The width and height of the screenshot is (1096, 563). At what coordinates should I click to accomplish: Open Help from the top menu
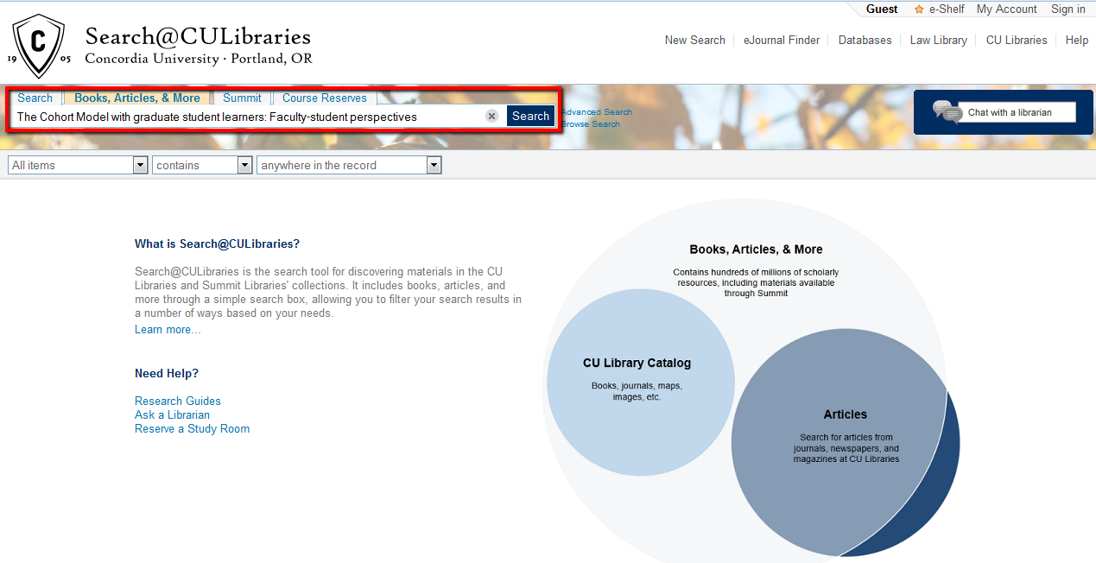[1076, 40]
